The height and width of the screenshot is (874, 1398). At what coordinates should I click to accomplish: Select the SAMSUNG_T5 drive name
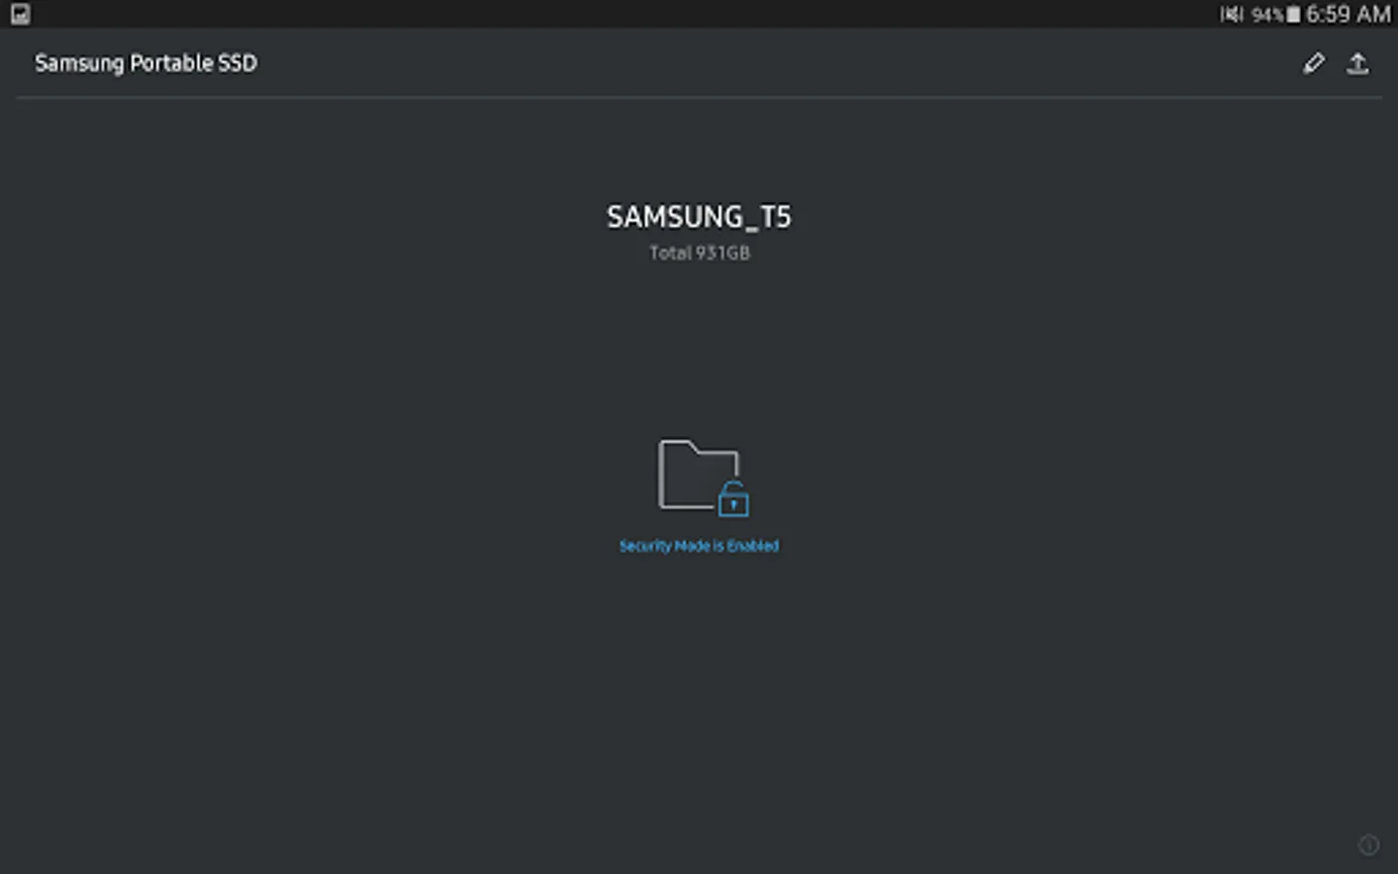point(699,217)
